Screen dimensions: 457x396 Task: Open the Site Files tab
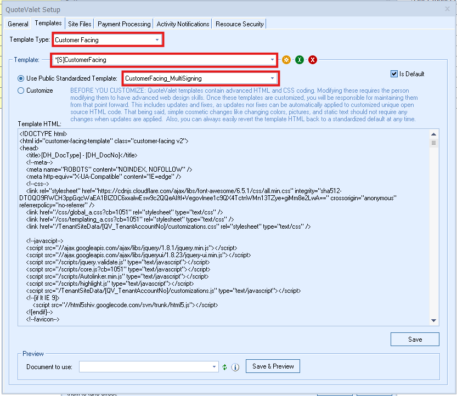[80, 24]
